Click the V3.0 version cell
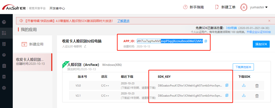Screen dimensions: 275x108 pos(78,86)
